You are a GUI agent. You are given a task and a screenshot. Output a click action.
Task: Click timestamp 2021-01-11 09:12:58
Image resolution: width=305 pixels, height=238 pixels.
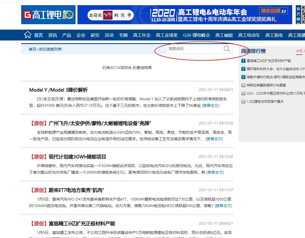coord(216,156)
